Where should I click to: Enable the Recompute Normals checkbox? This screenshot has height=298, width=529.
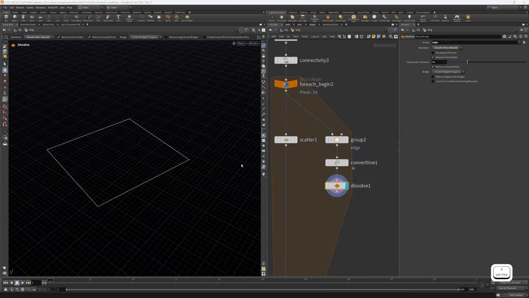(x=433, y=53)
